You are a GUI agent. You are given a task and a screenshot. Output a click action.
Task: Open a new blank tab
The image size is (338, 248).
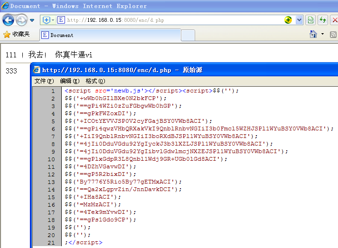[188, 35]
